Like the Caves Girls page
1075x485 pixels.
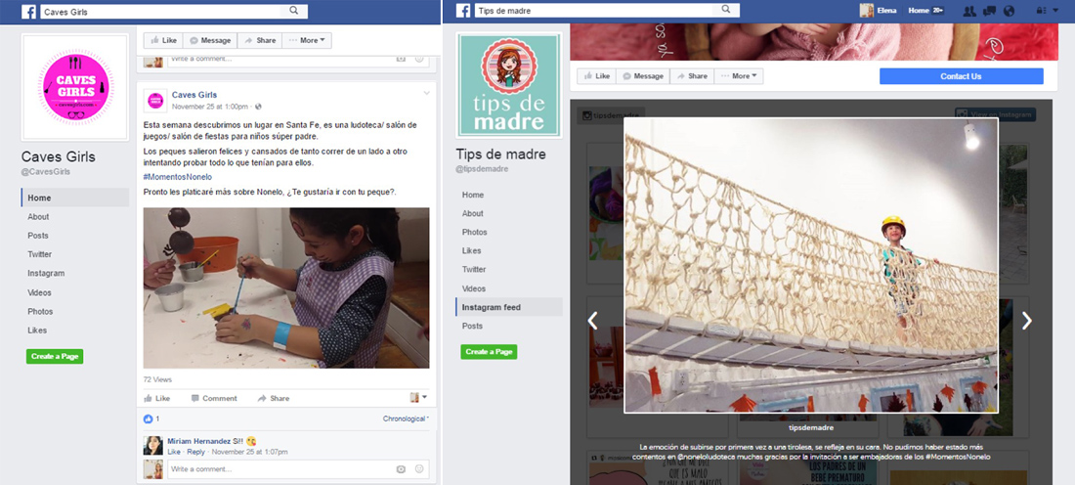point(163,40)
